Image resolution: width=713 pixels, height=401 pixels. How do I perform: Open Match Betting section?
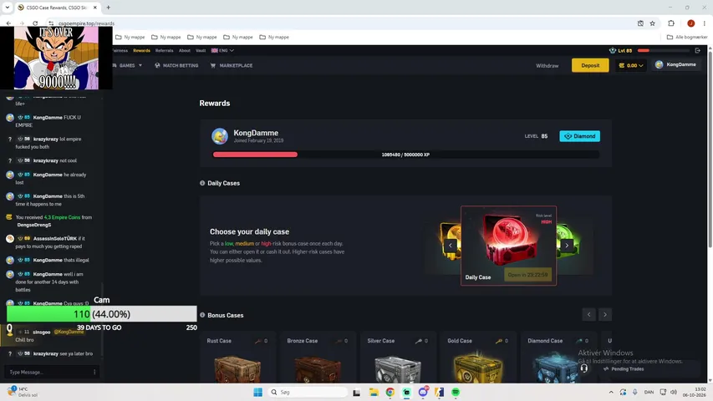(176, 65)
